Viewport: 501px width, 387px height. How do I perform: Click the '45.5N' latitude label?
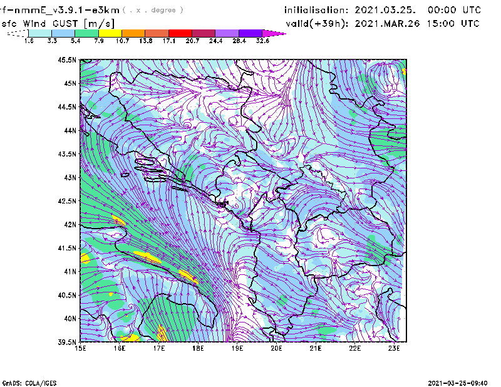67,59
